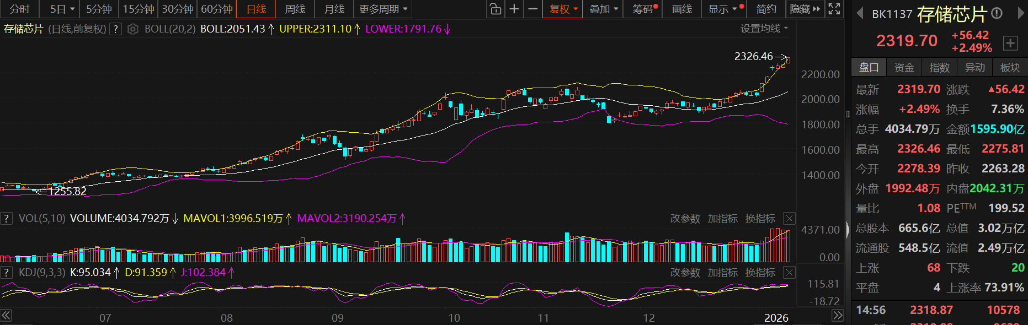Viewport: 1028px width, 325px height.
Task: Click 换指标 in KDJ panel
Action: pyautogui.click(x=760, y=273)
